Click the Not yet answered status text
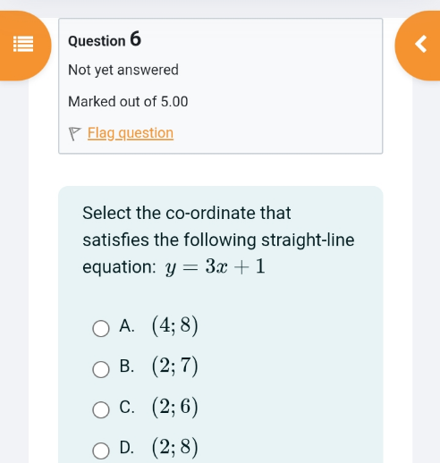 click(x=123, y=71)
